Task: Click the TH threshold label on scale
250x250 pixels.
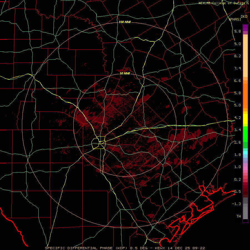Action: (x=239, y=216)
